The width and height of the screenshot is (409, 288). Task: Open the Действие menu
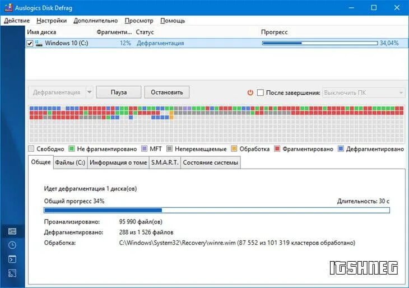[x=17, y=21]
